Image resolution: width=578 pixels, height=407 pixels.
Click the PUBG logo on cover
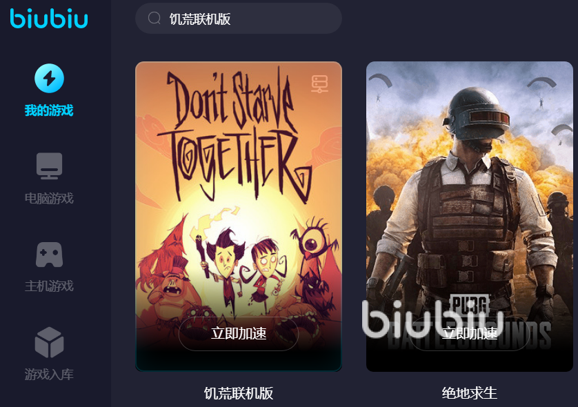[470, 305]
